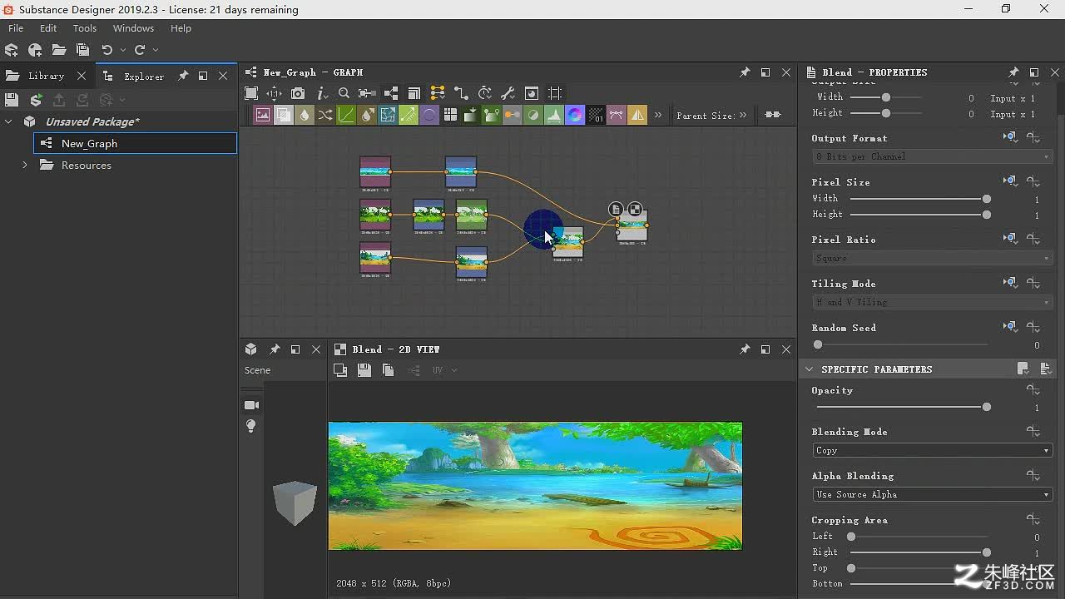The image size is (1065, 599).
Task: Fit graph to view in Graph toolbar
Action: click(x=251, y=93)
